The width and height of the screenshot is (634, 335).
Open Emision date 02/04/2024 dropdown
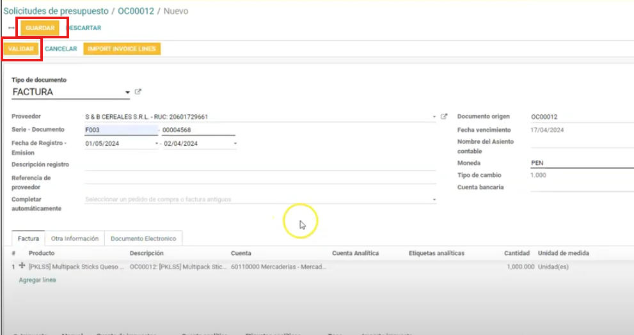coord(235,144)
